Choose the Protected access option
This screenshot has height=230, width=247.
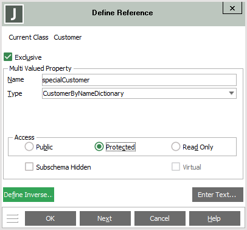click(x=99, y=146)
